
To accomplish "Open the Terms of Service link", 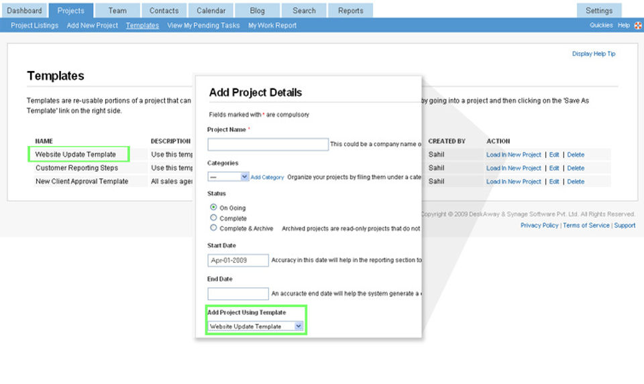I will (x=586, y=225).
